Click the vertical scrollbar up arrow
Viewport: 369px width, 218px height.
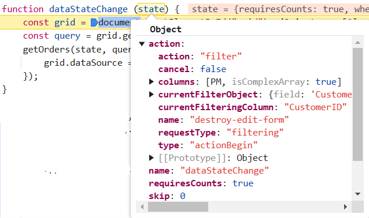click(x=357, y=43)
